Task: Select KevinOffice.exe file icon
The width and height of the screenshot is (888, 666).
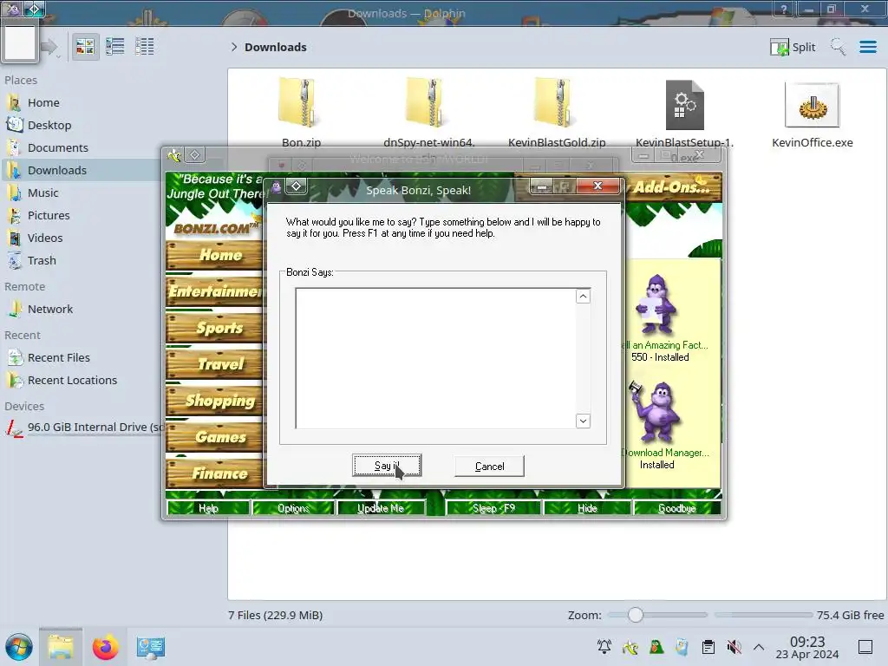Action: point(812,105)
